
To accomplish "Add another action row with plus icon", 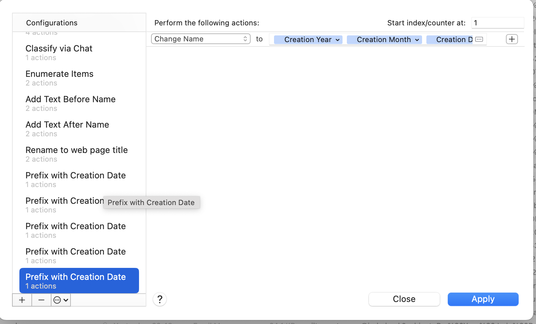I will (x=512, y=39).
